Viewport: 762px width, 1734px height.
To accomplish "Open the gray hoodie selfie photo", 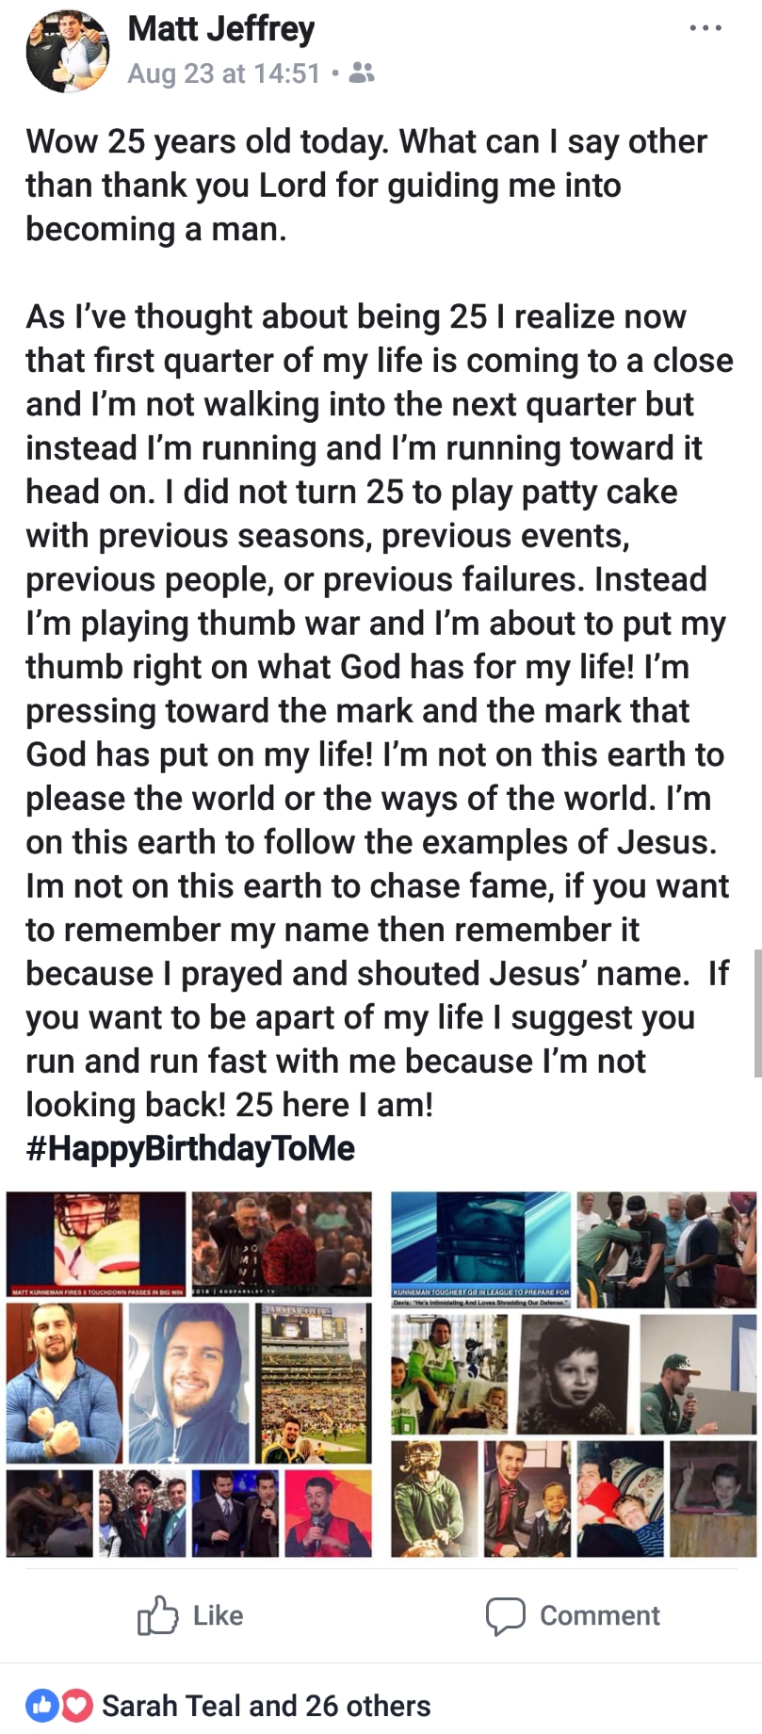I will (188, 1385).
